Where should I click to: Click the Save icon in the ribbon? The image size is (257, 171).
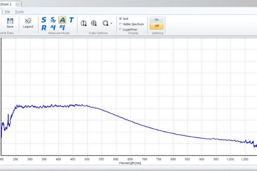10,21
